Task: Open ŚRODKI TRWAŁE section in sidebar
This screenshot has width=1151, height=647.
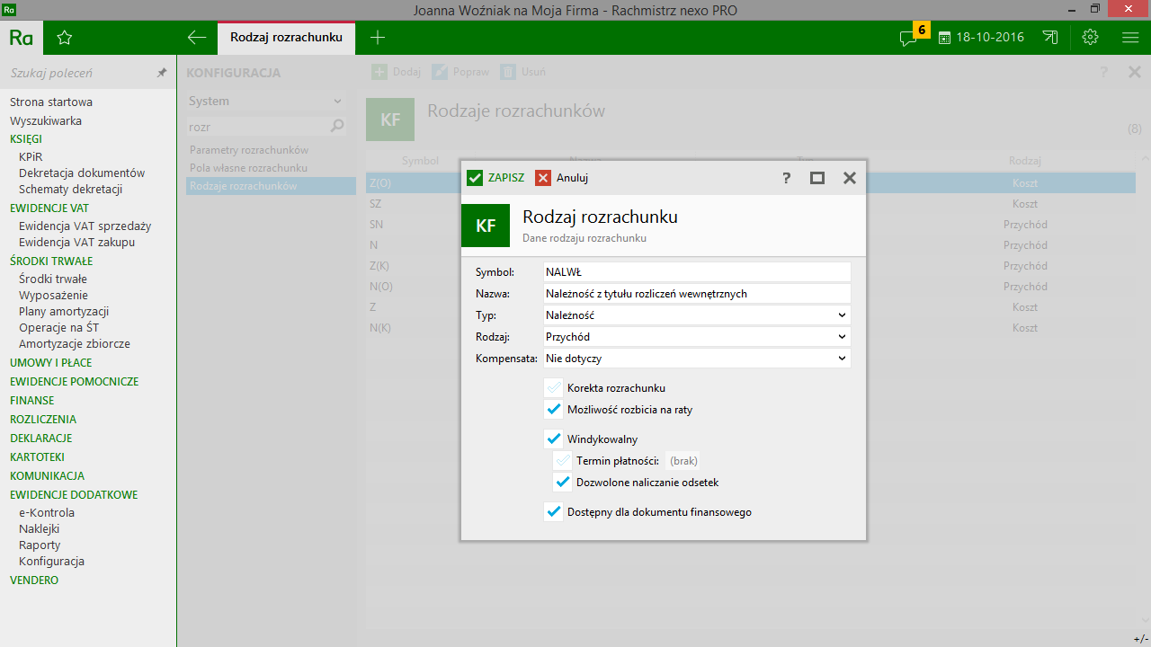Action: click(x=51, y=261)
